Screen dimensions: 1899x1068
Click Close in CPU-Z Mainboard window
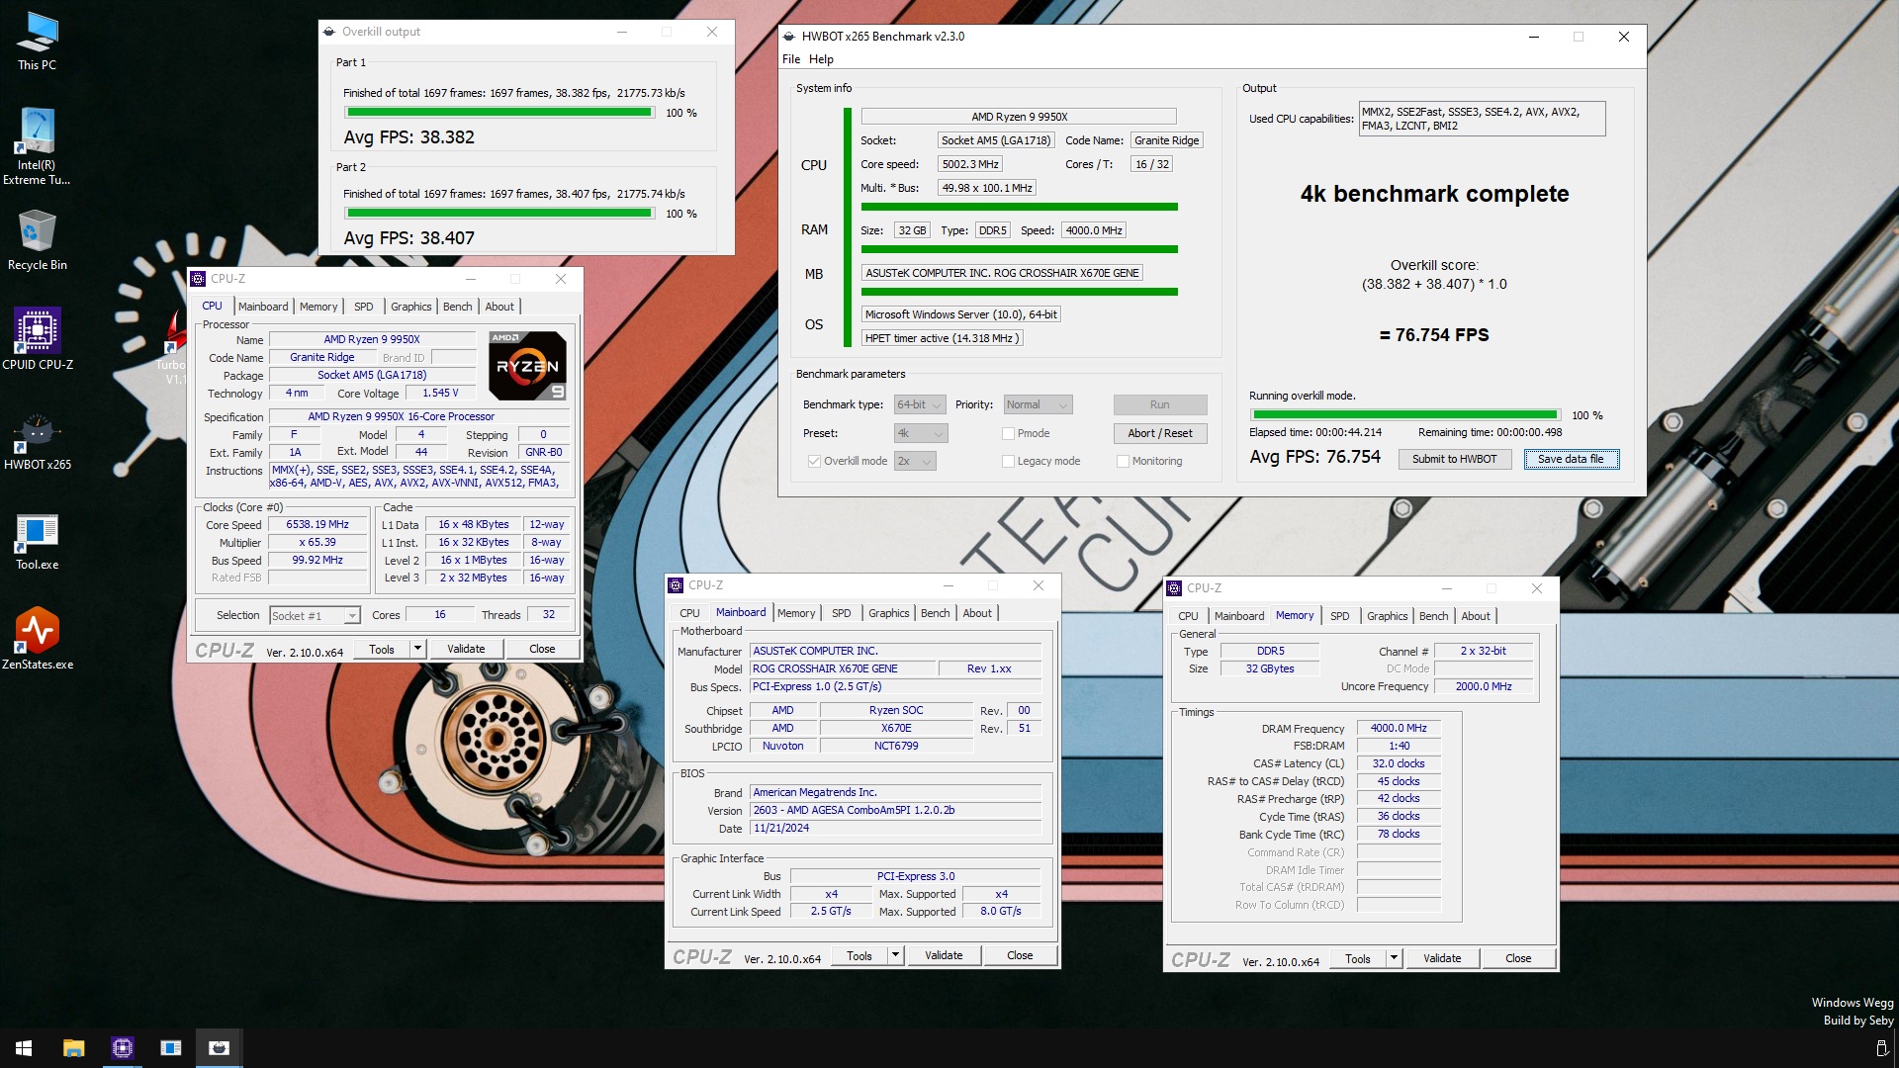(1020, 956)
